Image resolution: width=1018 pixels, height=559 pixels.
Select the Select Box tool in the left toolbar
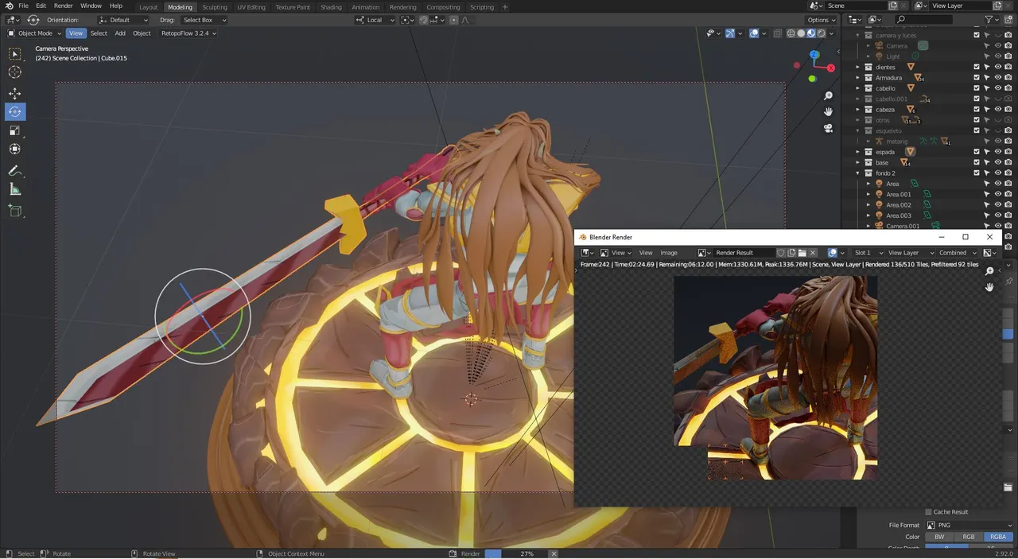15,54
